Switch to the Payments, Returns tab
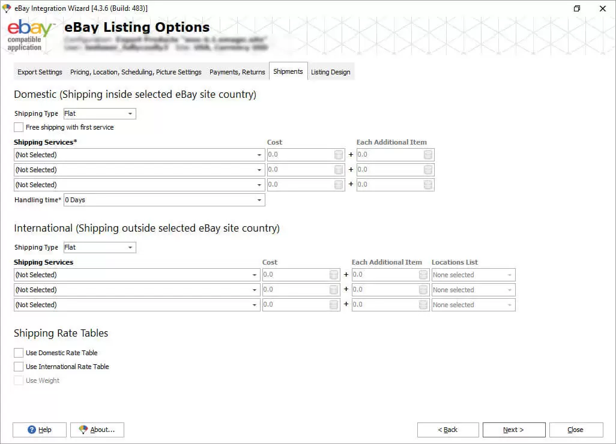 237,72
